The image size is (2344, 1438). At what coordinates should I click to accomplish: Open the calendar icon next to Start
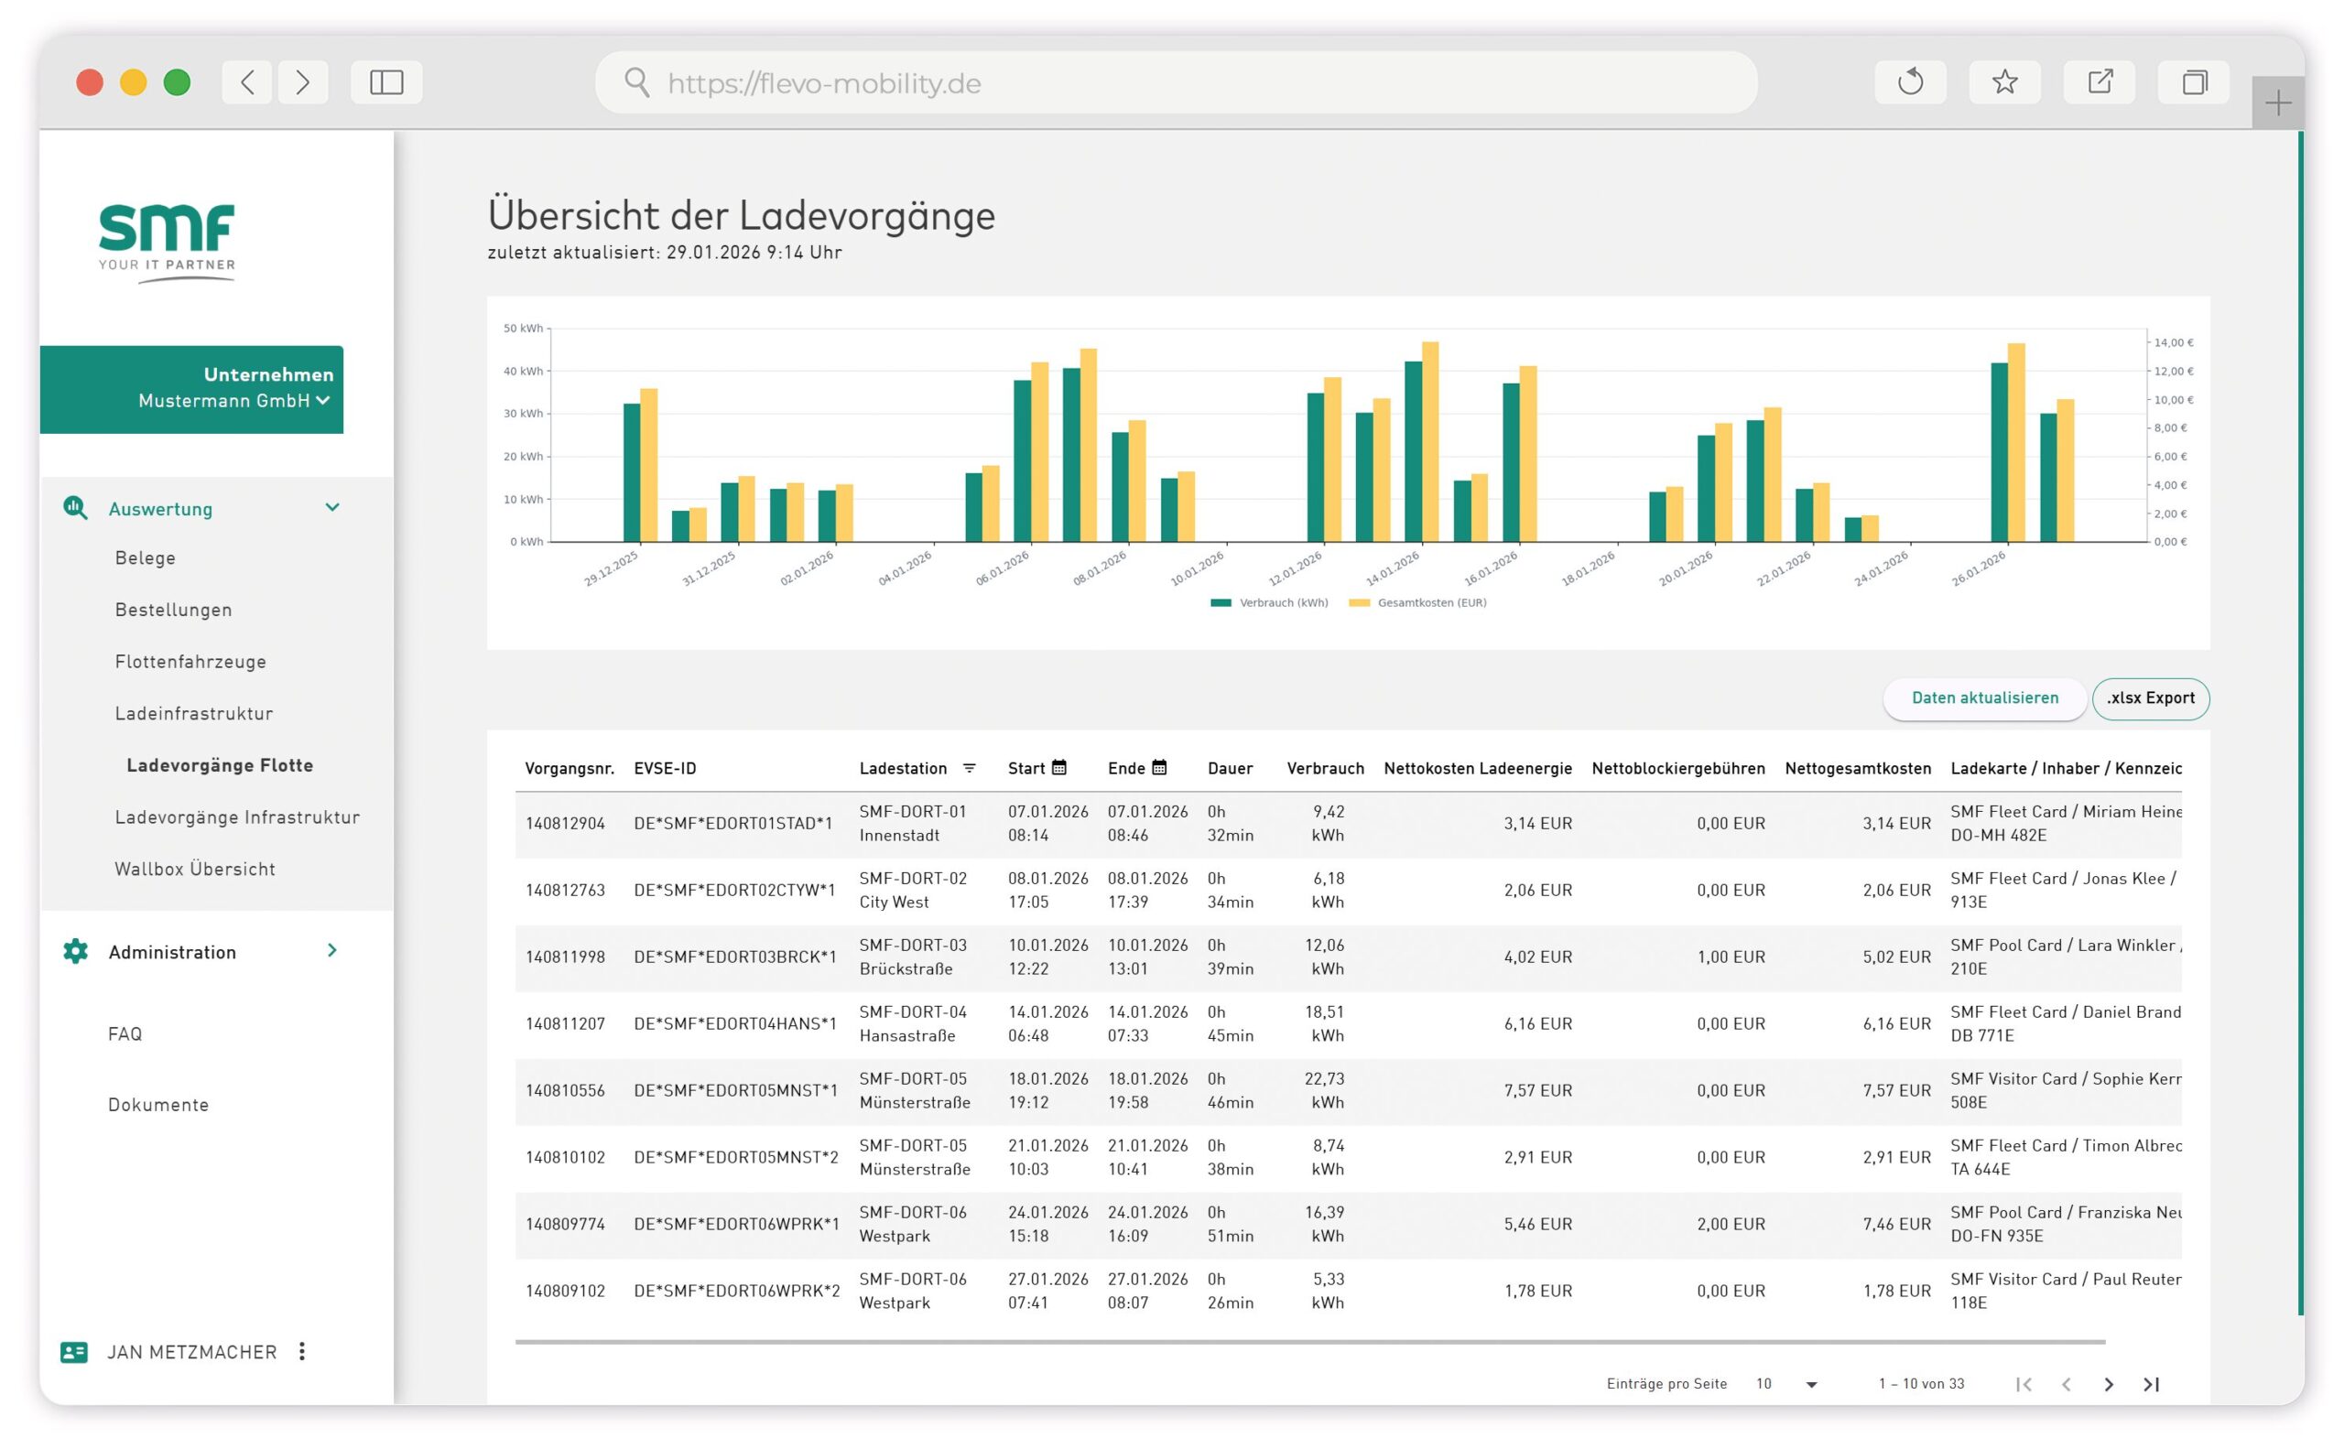pyautogui.click(x=1058, y=767)
